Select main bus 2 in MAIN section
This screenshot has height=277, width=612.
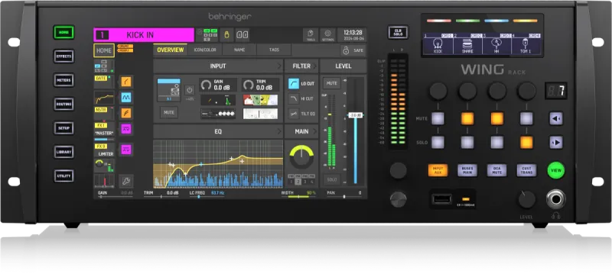(x=298, y=182)
